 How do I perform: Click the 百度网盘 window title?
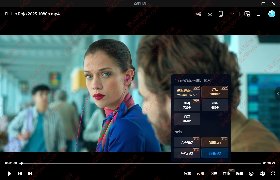click(140, 3)
